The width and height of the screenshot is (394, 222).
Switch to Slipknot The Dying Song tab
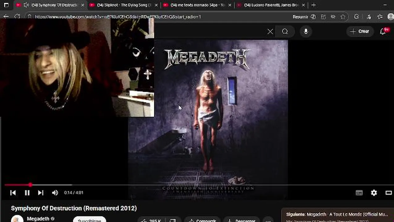pyautogui.click(x=123, y=5)
